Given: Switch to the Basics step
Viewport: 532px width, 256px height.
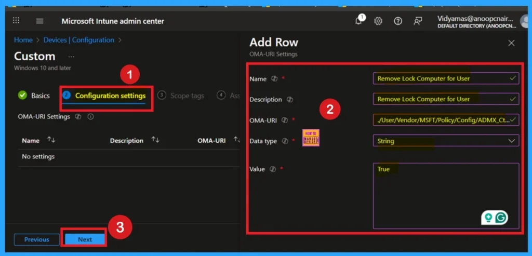Looking at the screenshot, I should [x=34, y=96].
